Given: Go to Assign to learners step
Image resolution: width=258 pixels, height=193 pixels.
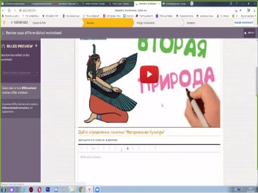Looking at the screenshot, I should pos(146,23).
